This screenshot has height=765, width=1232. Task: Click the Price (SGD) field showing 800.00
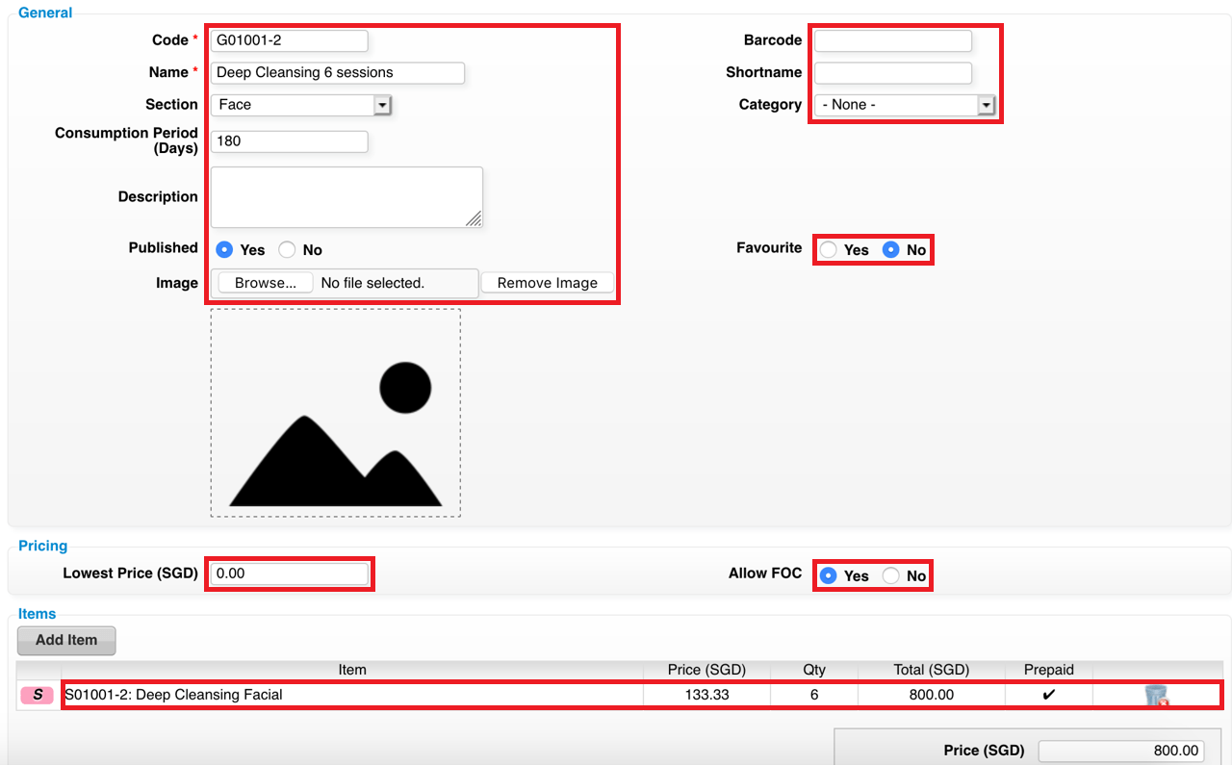click(x=1121, y=751)
